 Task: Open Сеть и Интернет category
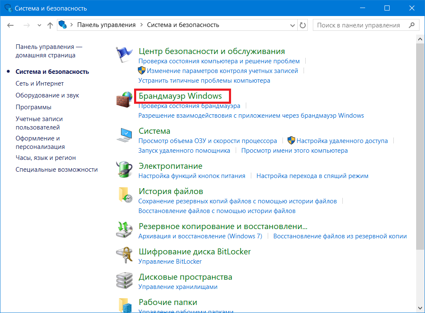click(x=40, y=84)
